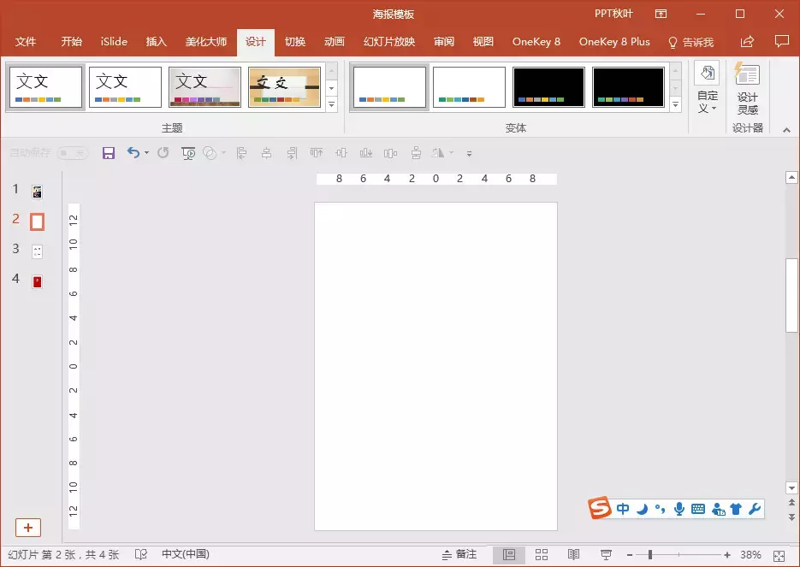This screenshot has width=800, height=567.
Task: Click the Distribute Vertically icon
Action: tap(417, 153)
